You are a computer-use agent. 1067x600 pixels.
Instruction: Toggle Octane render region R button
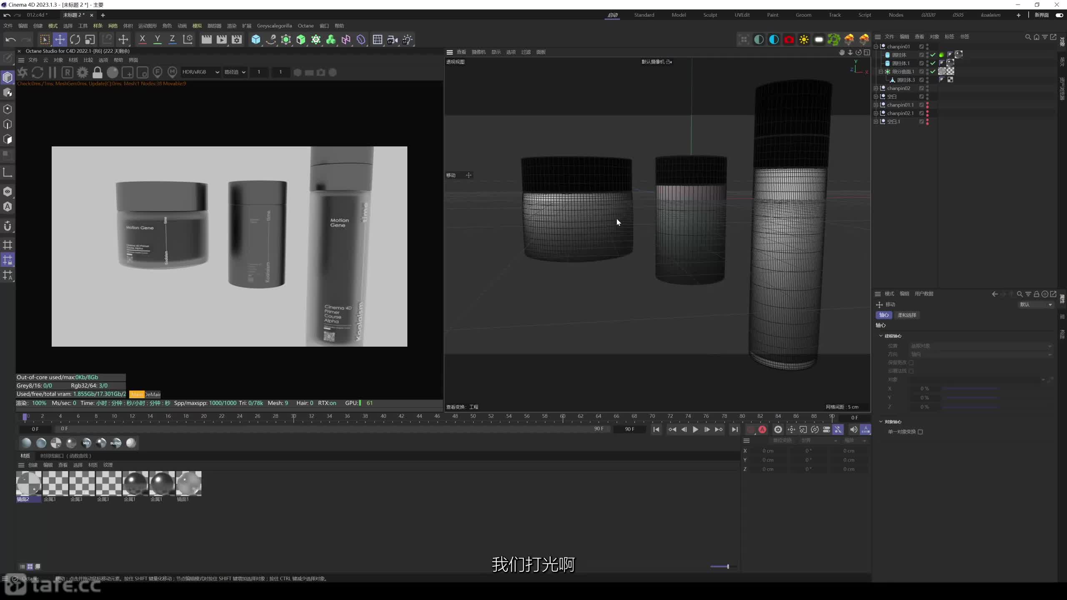(x=68, y=72)
